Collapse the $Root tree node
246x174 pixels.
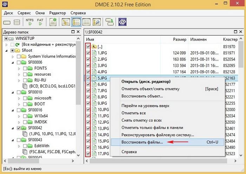click(6, 51)
